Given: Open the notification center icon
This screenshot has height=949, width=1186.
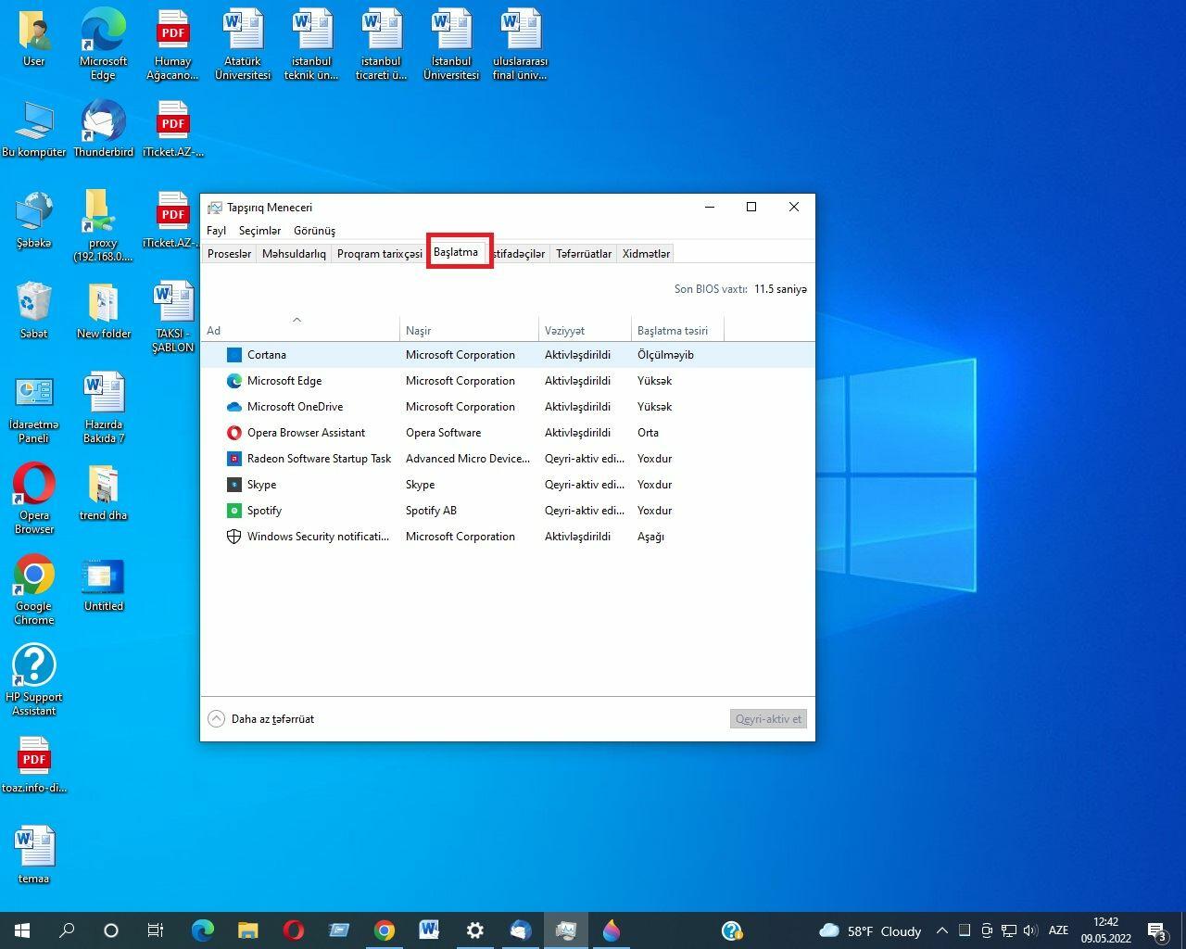Looking at the screenshot, I should point(1157,930).
